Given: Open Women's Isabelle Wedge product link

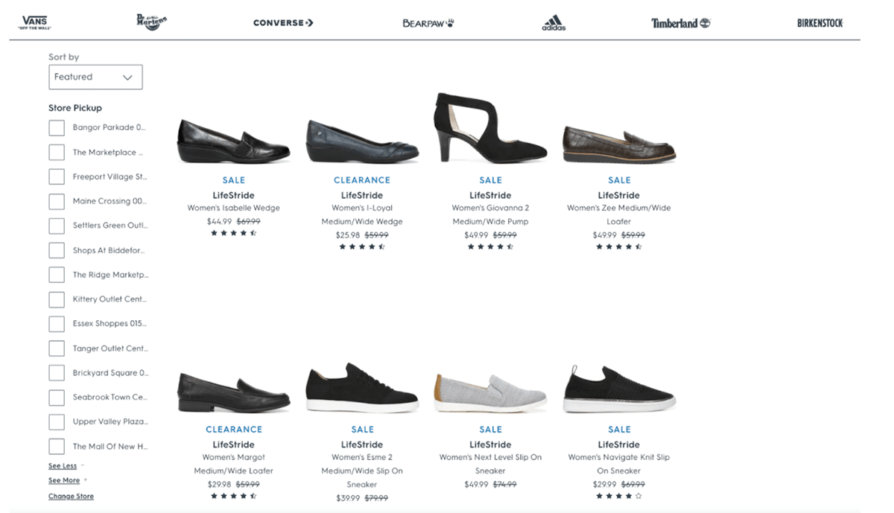Looking at the screenshot, I should coord(233,208).
